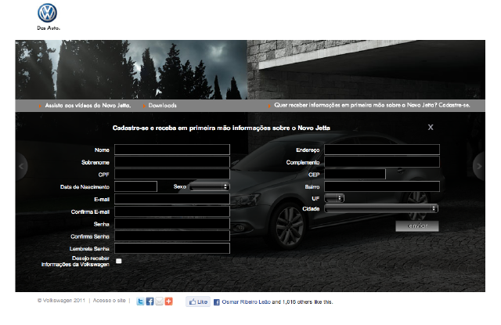Click the © Volkswagen 2011 text
Image resolution: width=501 pixels, height=325 pixels.
tap(61, 301)
